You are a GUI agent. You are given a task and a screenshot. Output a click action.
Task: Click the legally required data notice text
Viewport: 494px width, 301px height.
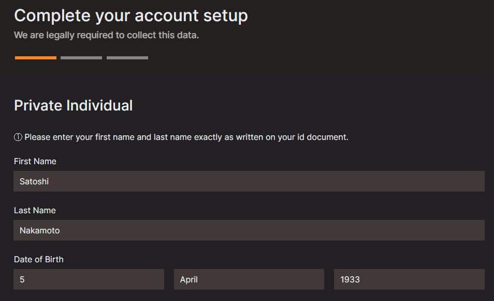pyautogui.click(x=106, y=35)
